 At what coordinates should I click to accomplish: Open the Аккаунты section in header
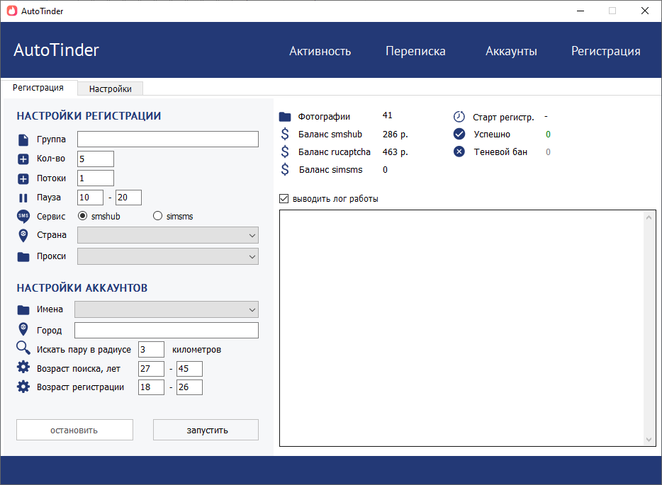(x=511, y=51)
